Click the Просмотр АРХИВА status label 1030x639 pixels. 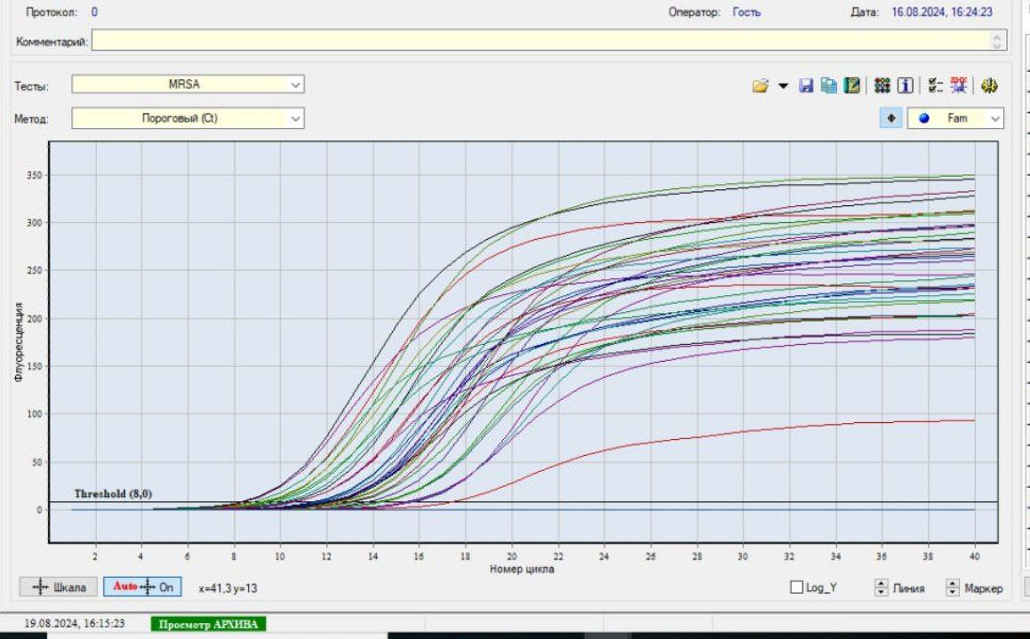point(209,624)
